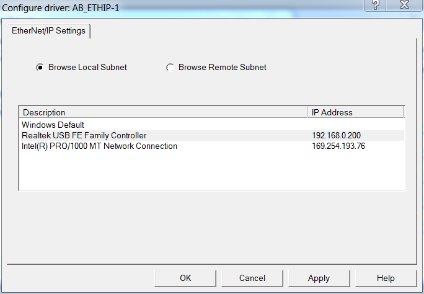Click blank IP Address cell of Windows Default
Screen dimensions: 424x294
[355, 125]
